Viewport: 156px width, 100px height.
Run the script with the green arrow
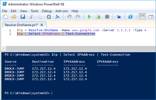pyautogui.click(x=89, y=17)
